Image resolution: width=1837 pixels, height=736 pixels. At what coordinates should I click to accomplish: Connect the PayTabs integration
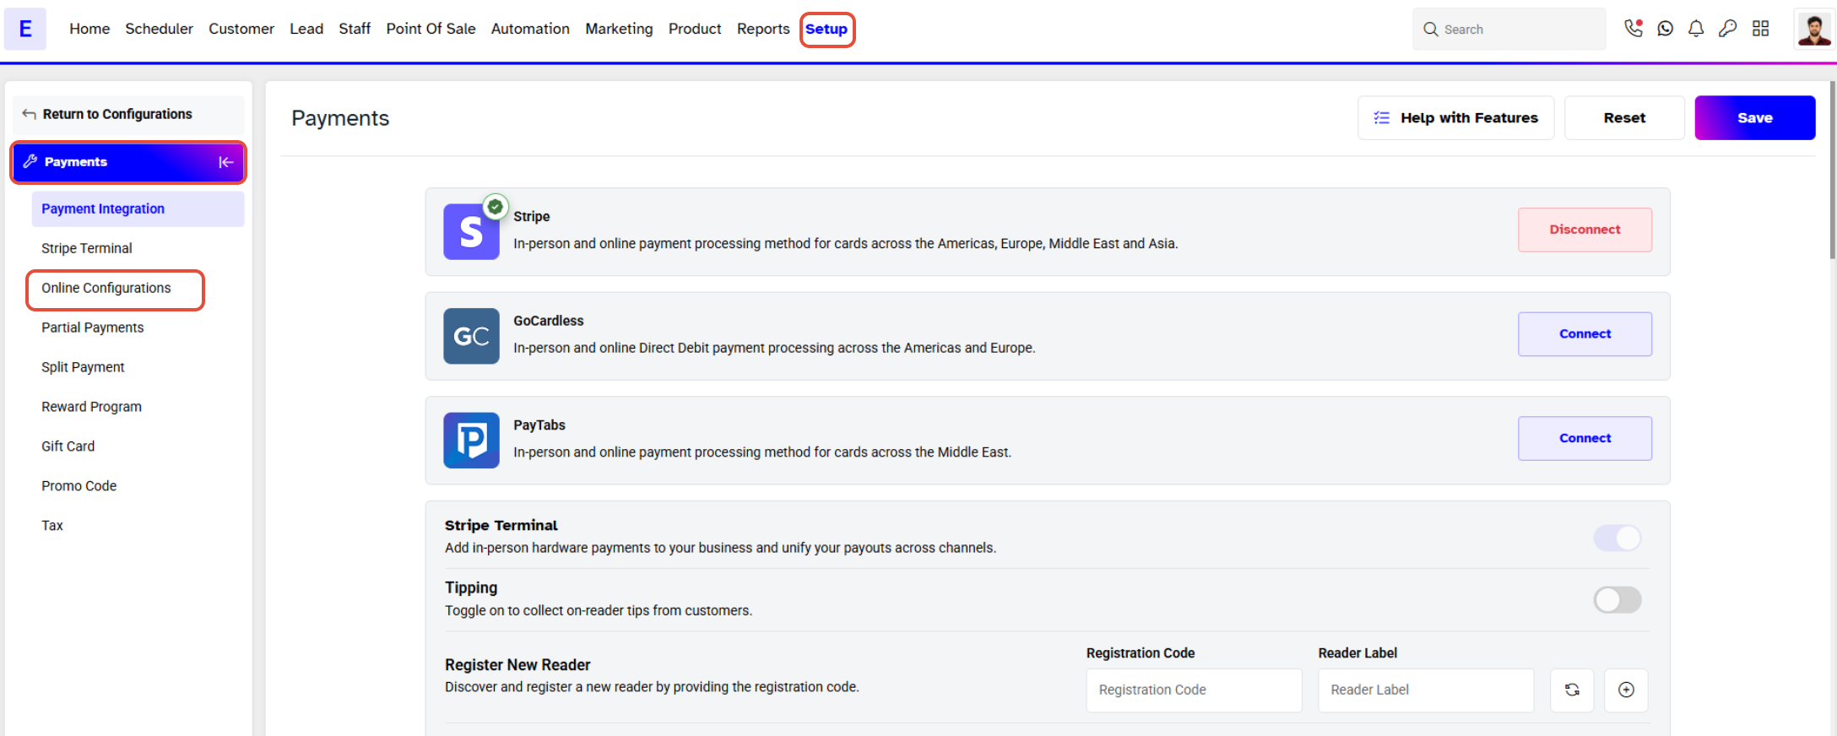[1585, 438]
